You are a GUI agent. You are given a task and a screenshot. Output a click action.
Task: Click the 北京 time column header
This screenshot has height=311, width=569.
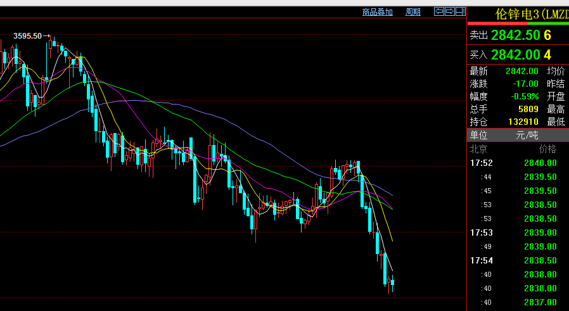coord(479,149)
